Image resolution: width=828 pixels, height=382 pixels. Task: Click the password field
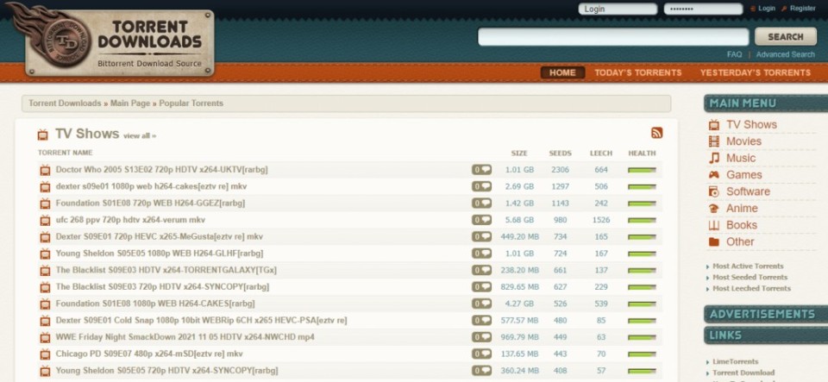pyautogui.click(x=704, y=9)
